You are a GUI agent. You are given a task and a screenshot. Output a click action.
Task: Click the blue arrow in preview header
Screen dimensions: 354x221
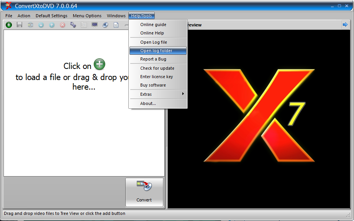(345, 25)
